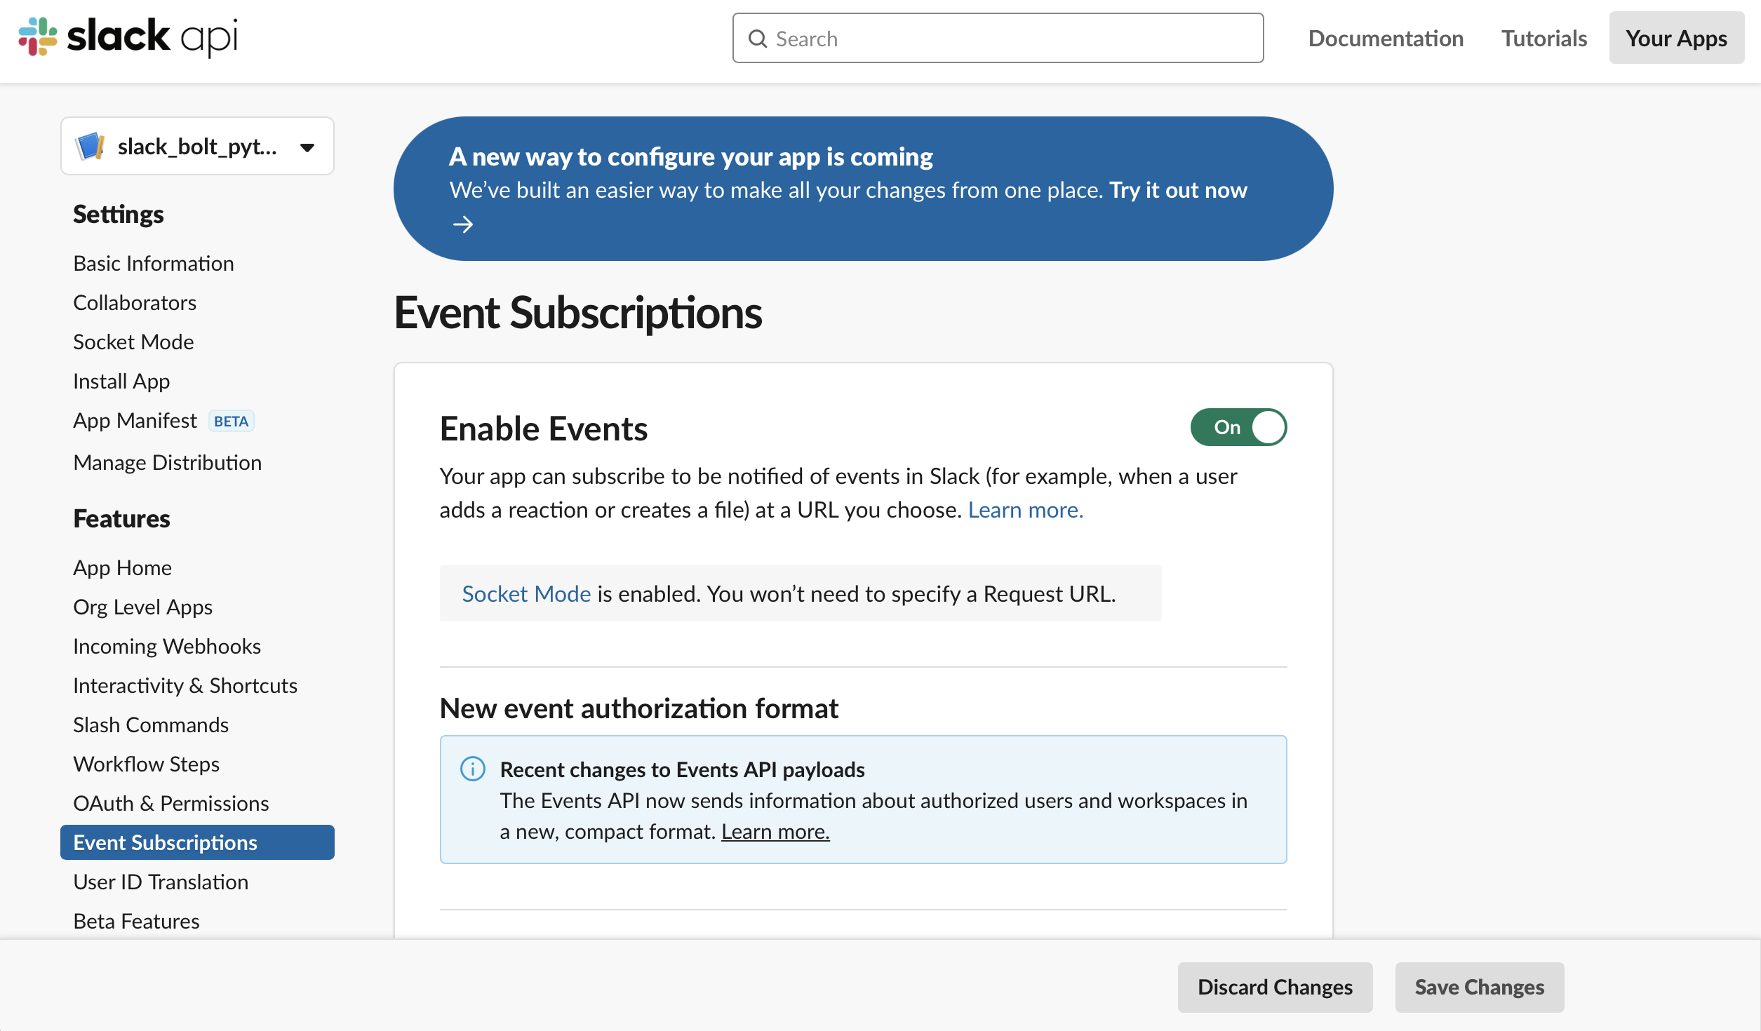Open OAuth & Permissions
The image size is (1761, 1031).
(171, 803)
